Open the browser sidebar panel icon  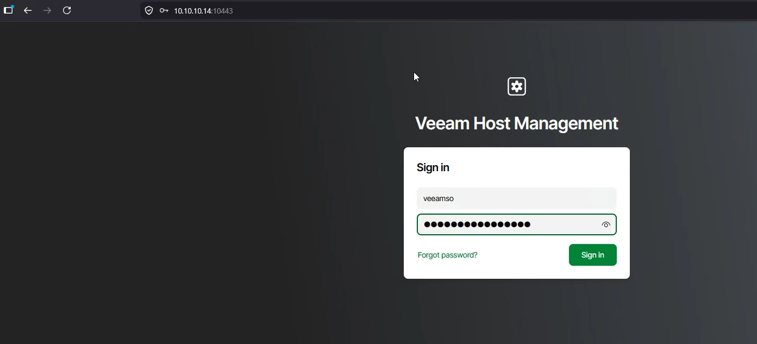[8, 10]
